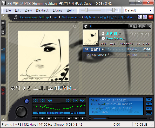Click the heart love-track icon
This screenshot has height=128, width=155.
pos(3,94)
